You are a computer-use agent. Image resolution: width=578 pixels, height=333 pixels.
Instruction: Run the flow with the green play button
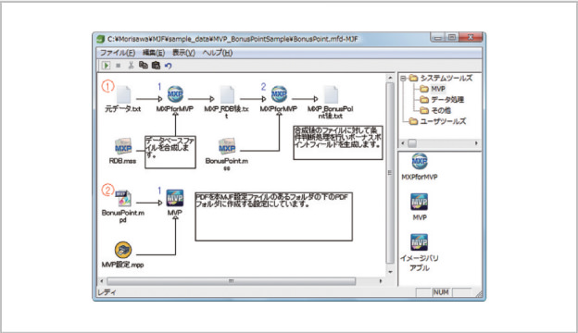[106, 66]
